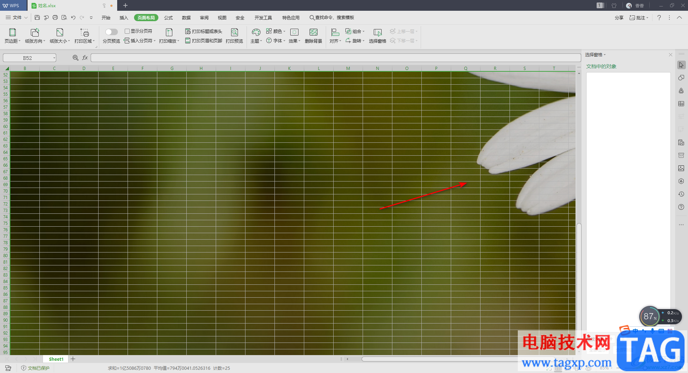Open the 选择窗格 ribbon button
The width and height of the screenshot is (688, 373).
click(378, 36)
